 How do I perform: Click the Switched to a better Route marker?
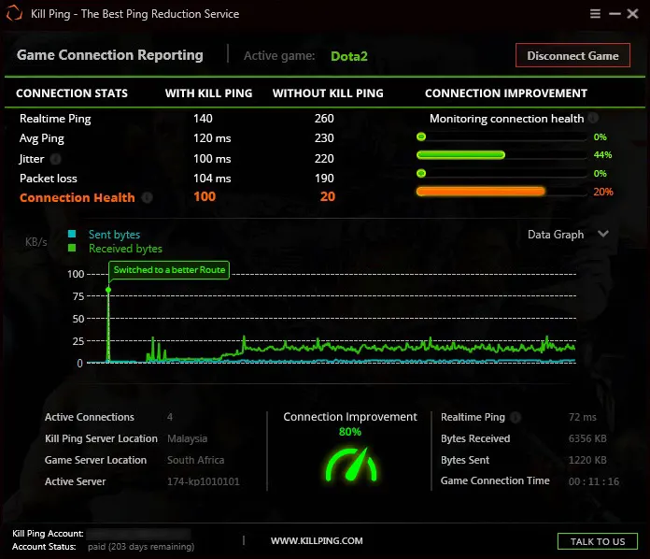pyautogui.click(x=169, y=270)
